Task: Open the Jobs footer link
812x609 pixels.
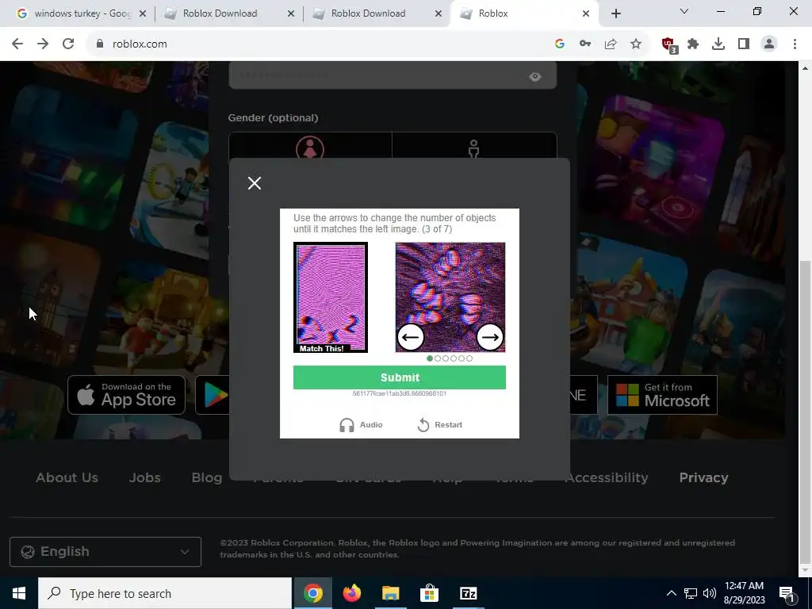Action: 144,477
